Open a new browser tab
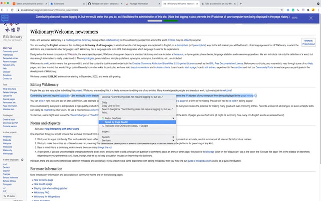This screenshot has width=321, height=201. [x=241, y=4]
